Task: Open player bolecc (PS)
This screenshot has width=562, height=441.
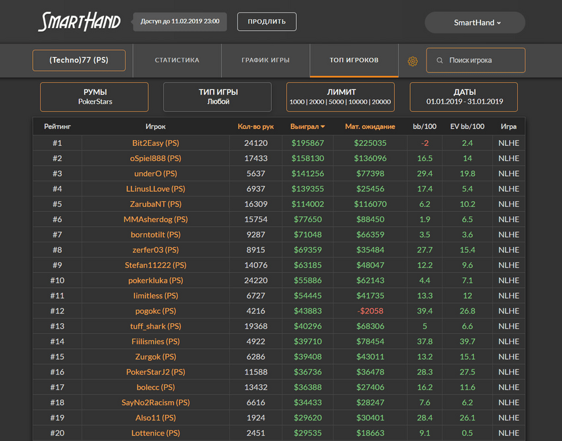Action: point(155,387)
